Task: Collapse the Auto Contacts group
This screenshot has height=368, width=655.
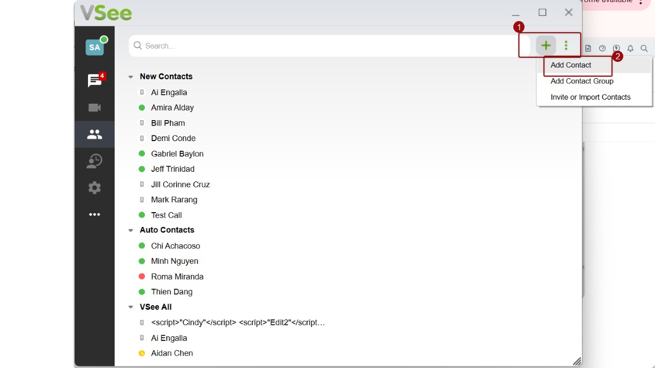Action: click(130, 231)
